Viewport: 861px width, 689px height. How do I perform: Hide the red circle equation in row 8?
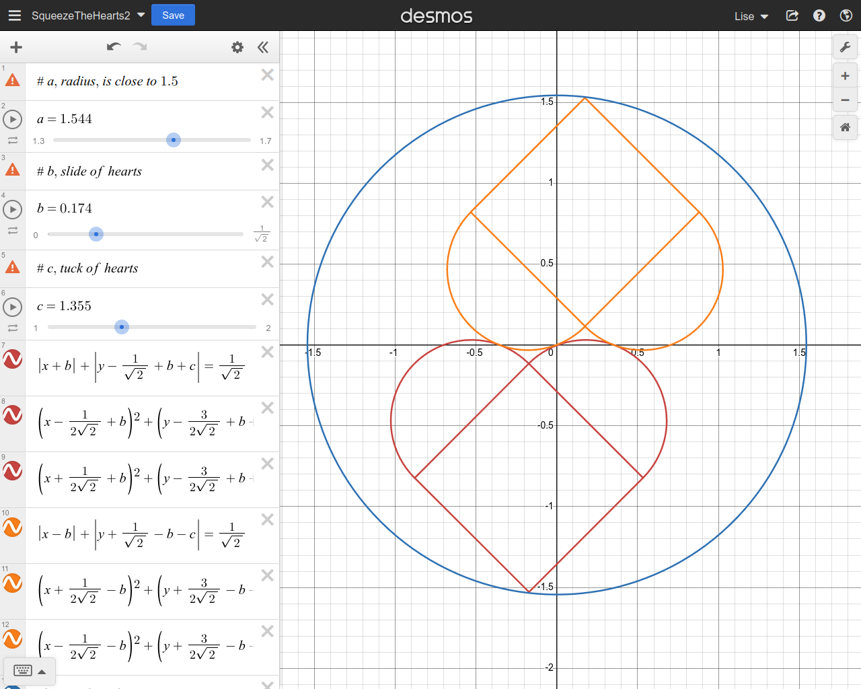[13, 416]
